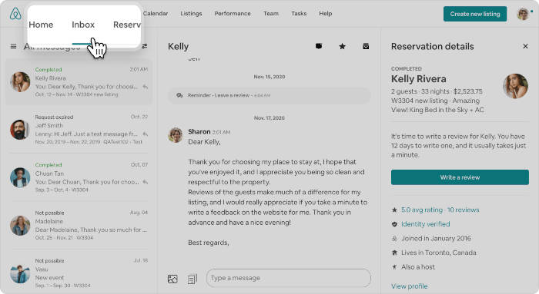
Task: Click the flag icon in Kelly header
Action: [x=319, y=46]
